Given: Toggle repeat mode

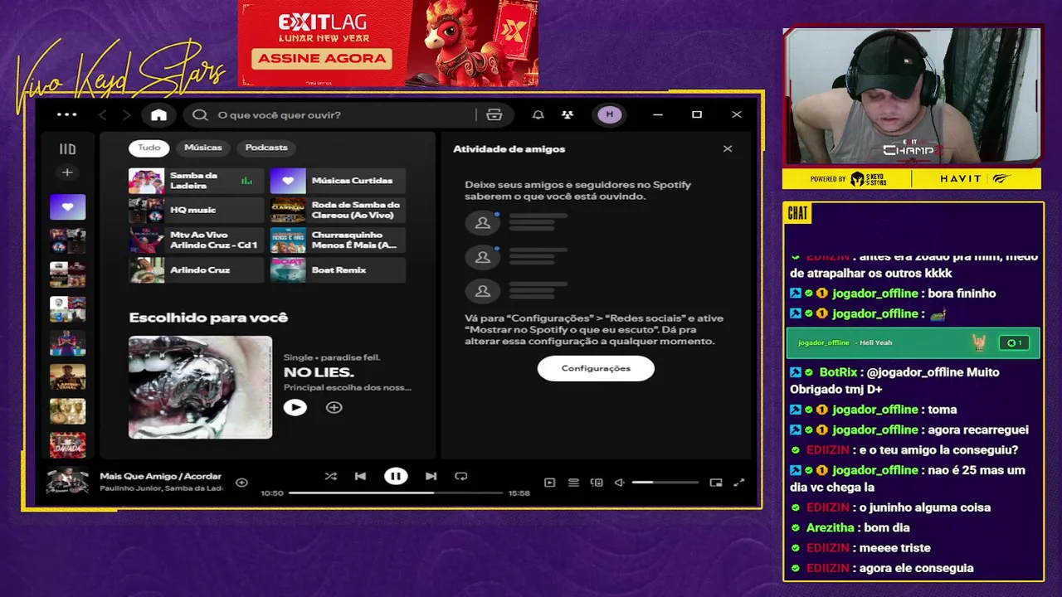Looking at the screenshot, I should (x=461, y=476).
